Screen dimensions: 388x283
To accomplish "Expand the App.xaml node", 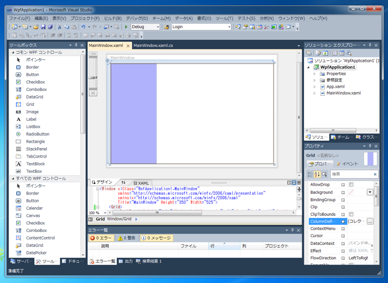I will pyautogui.click(x=315, y=87).
